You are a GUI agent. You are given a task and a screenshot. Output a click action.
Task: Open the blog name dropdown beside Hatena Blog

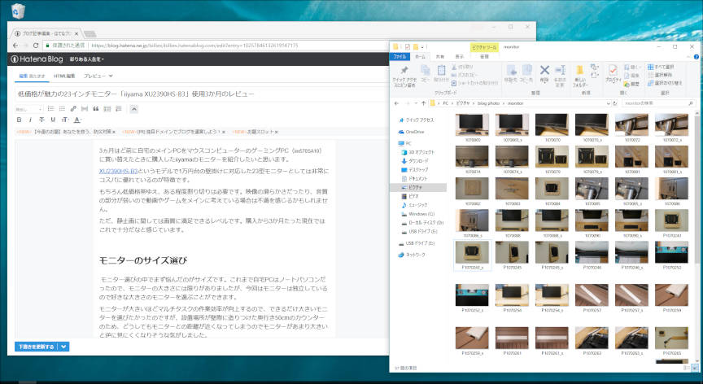click(x=86, y=59)
